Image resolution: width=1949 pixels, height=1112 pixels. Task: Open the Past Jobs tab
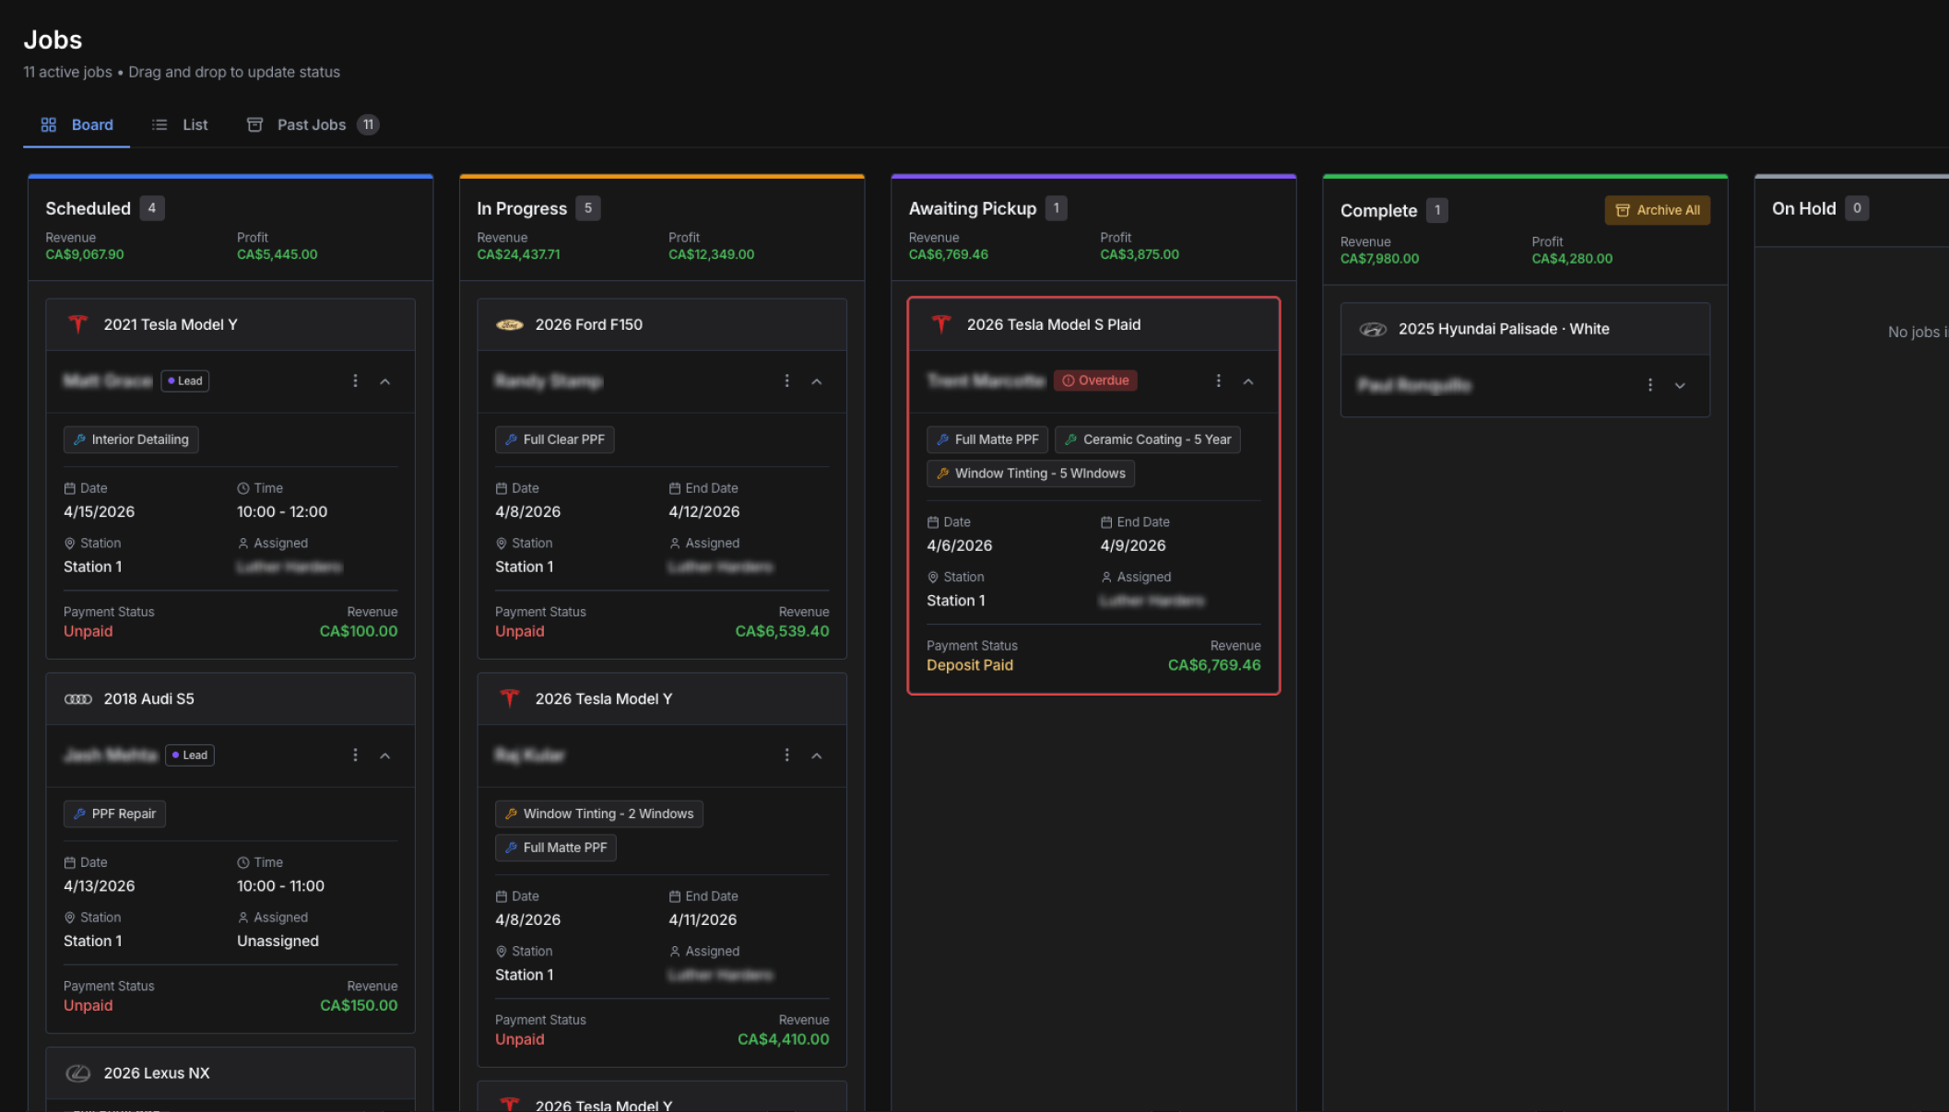click(312, 124)
